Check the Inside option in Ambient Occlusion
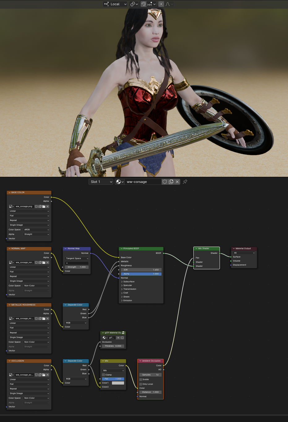288x422 pixels. pyautogui.click(x=141, y=380)
